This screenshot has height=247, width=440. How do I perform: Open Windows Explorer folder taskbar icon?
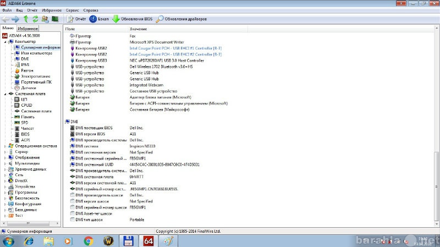pos(48,241)
